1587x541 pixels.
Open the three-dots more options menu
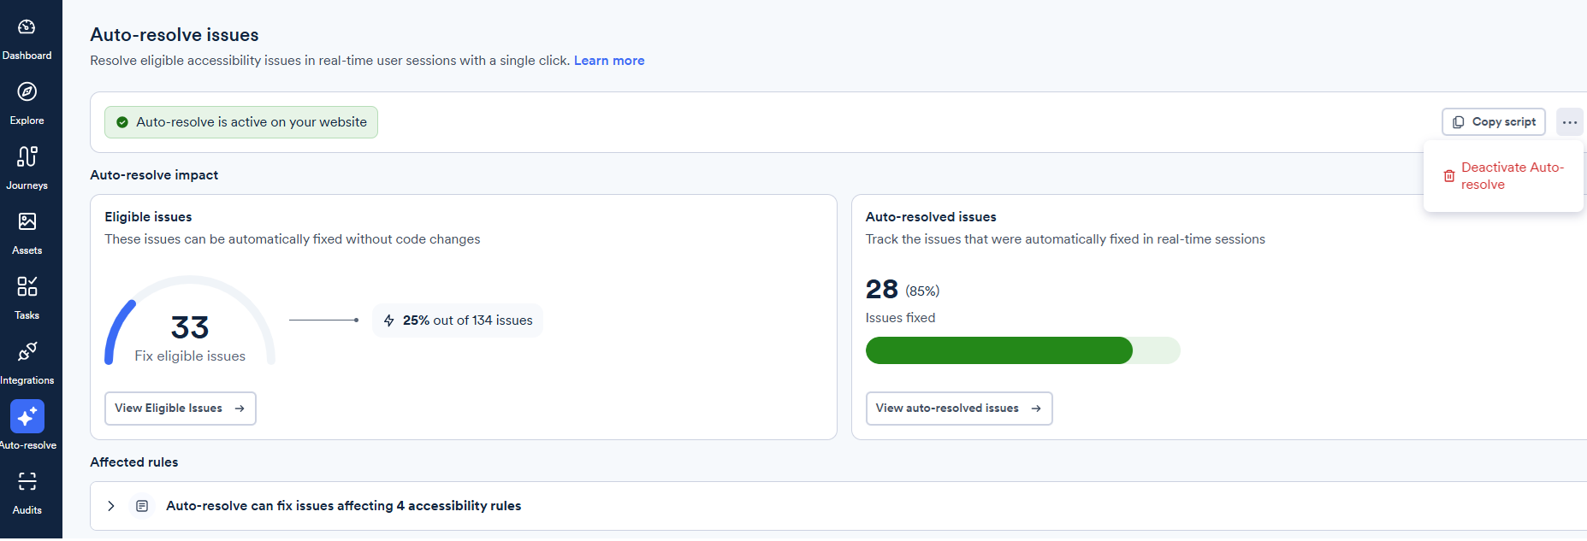[x=1569, y=122]
